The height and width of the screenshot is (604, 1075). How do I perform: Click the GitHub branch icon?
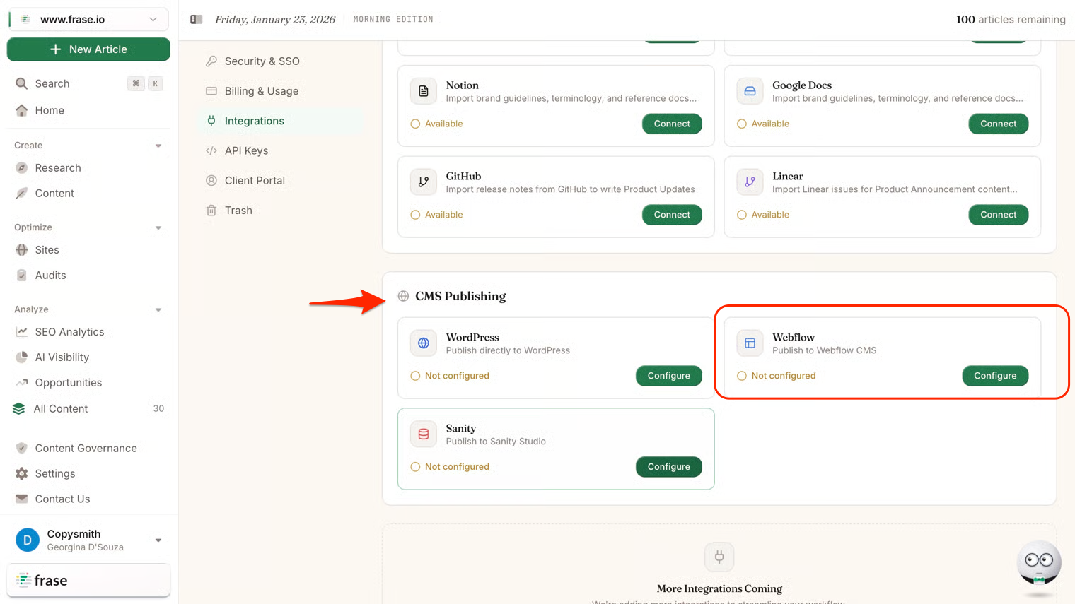click(423, 182)
